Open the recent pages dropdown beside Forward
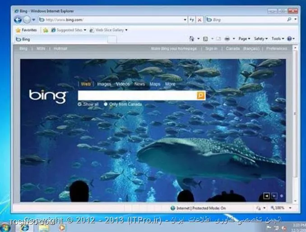The image size is (306, 232). 33,20
